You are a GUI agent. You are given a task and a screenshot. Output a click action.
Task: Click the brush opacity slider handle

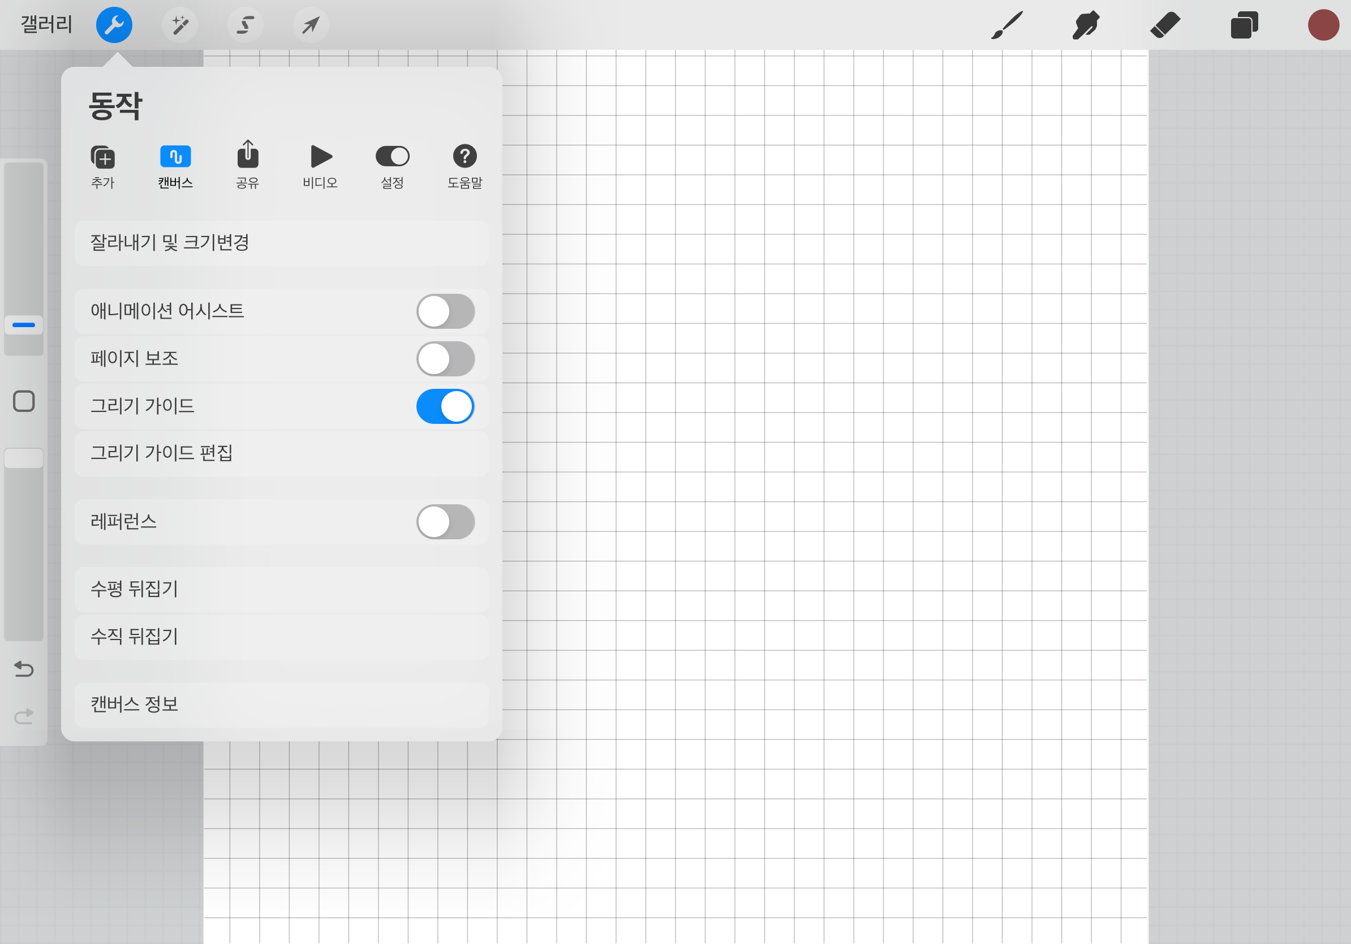pyautogui.click(x=24, y=458)
